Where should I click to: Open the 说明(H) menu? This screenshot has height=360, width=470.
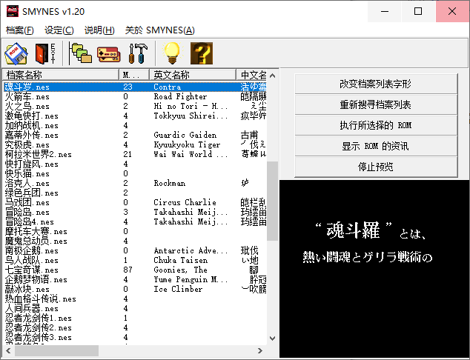coord(99,30)
